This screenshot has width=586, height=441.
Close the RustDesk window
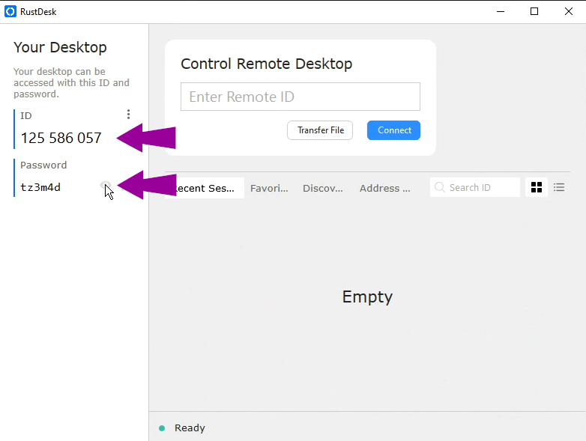click(568, 11)
